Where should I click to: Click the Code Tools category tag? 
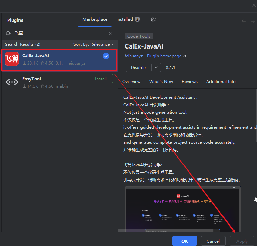139,36
